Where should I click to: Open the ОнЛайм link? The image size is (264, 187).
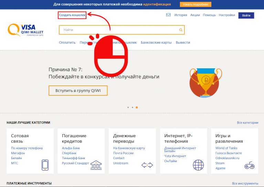[x=171, y=161]
